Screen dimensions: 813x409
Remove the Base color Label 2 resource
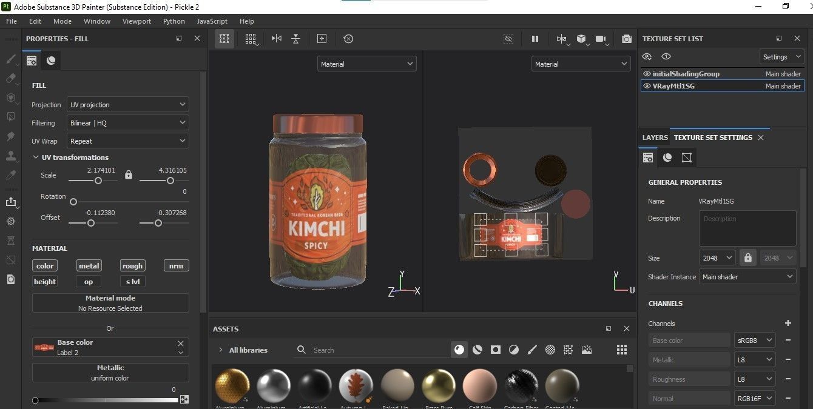tap(181, 343)
